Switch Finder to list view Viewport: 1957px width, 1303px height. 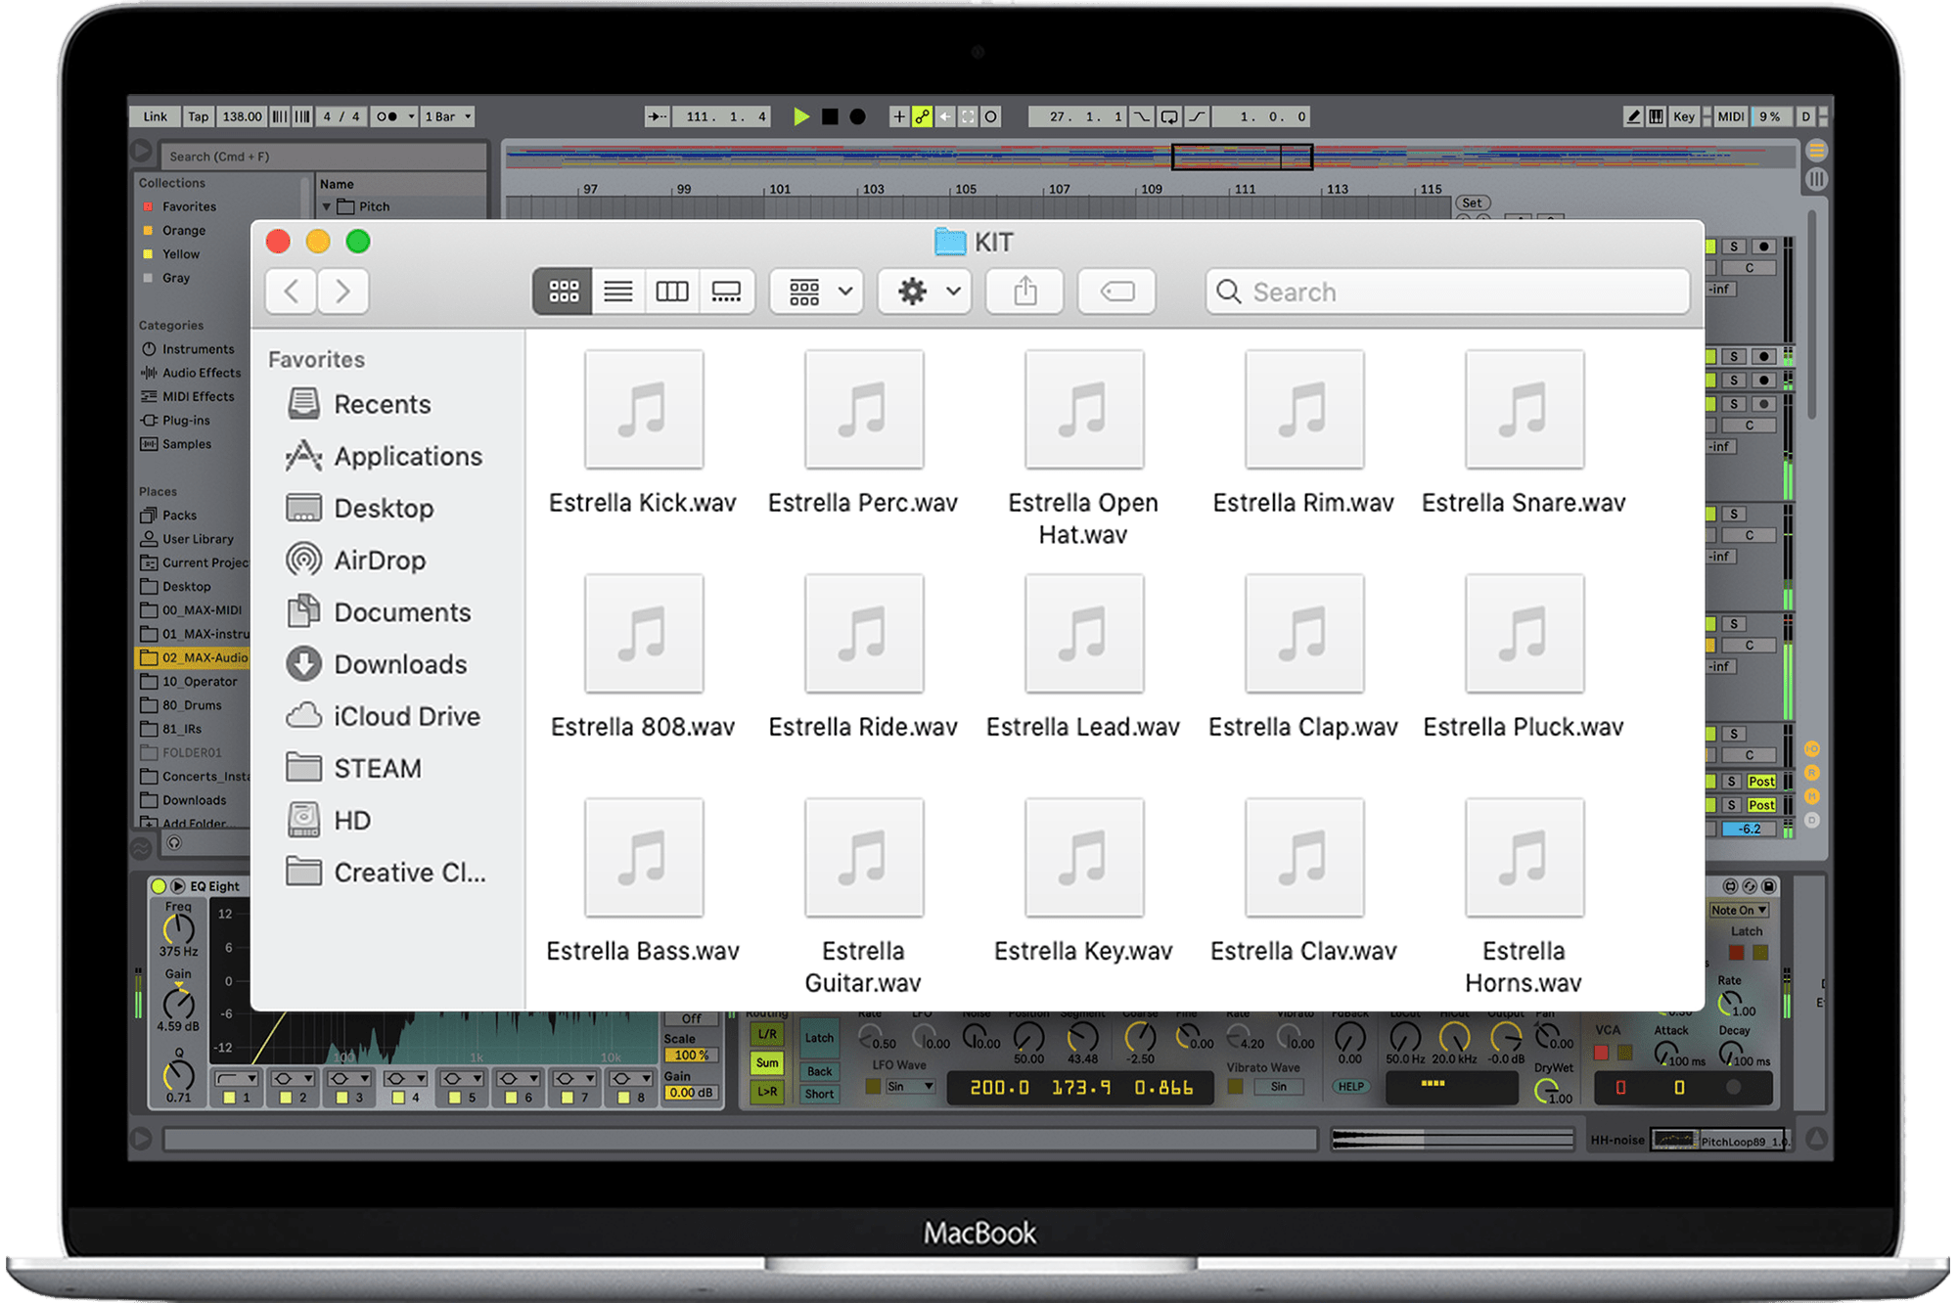click(x=617, y=291)
